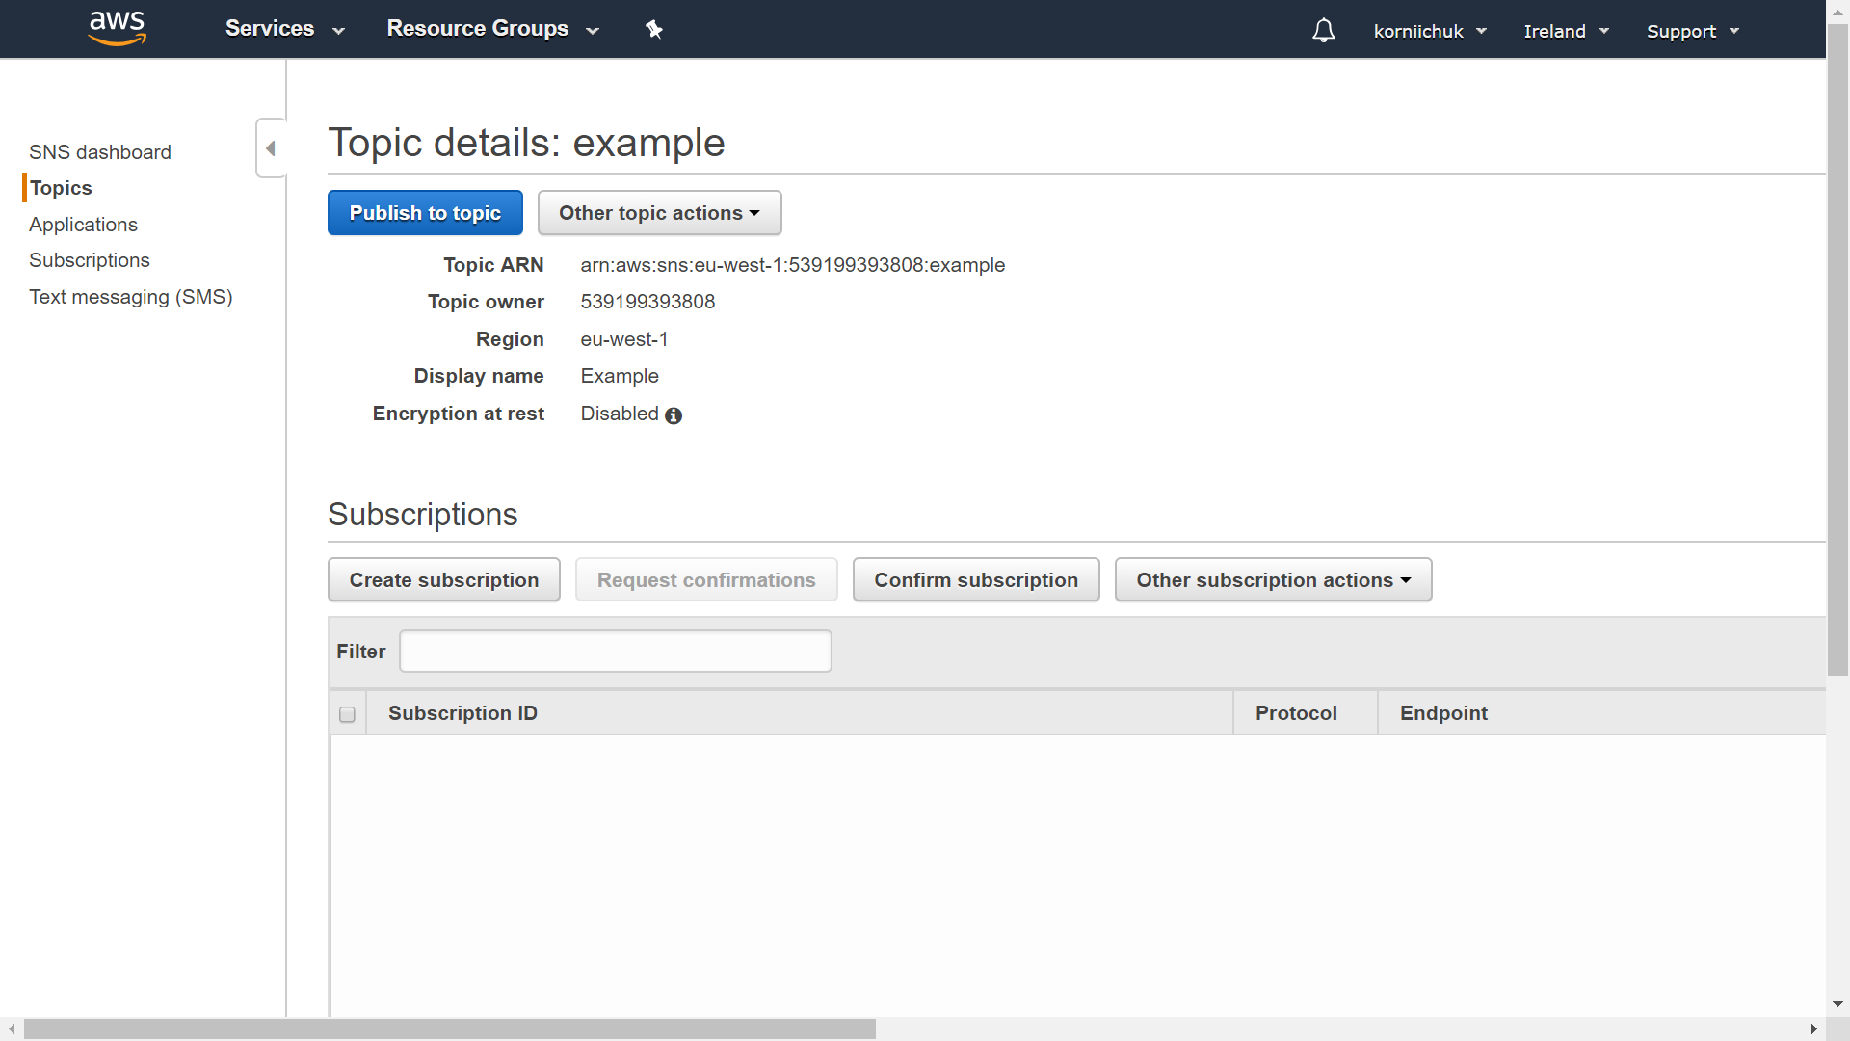The image size is (1850, 1041).
Task: Go to Subscriptions in the sidebar
Action: [90, 260]
